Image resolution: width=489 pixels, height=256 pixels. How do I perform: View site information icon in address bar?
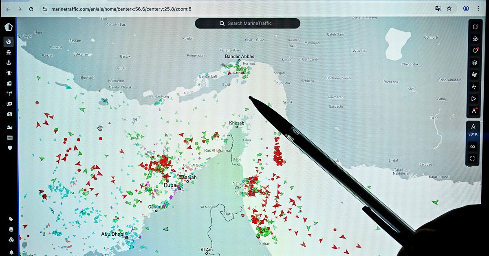tap(45, 9)
